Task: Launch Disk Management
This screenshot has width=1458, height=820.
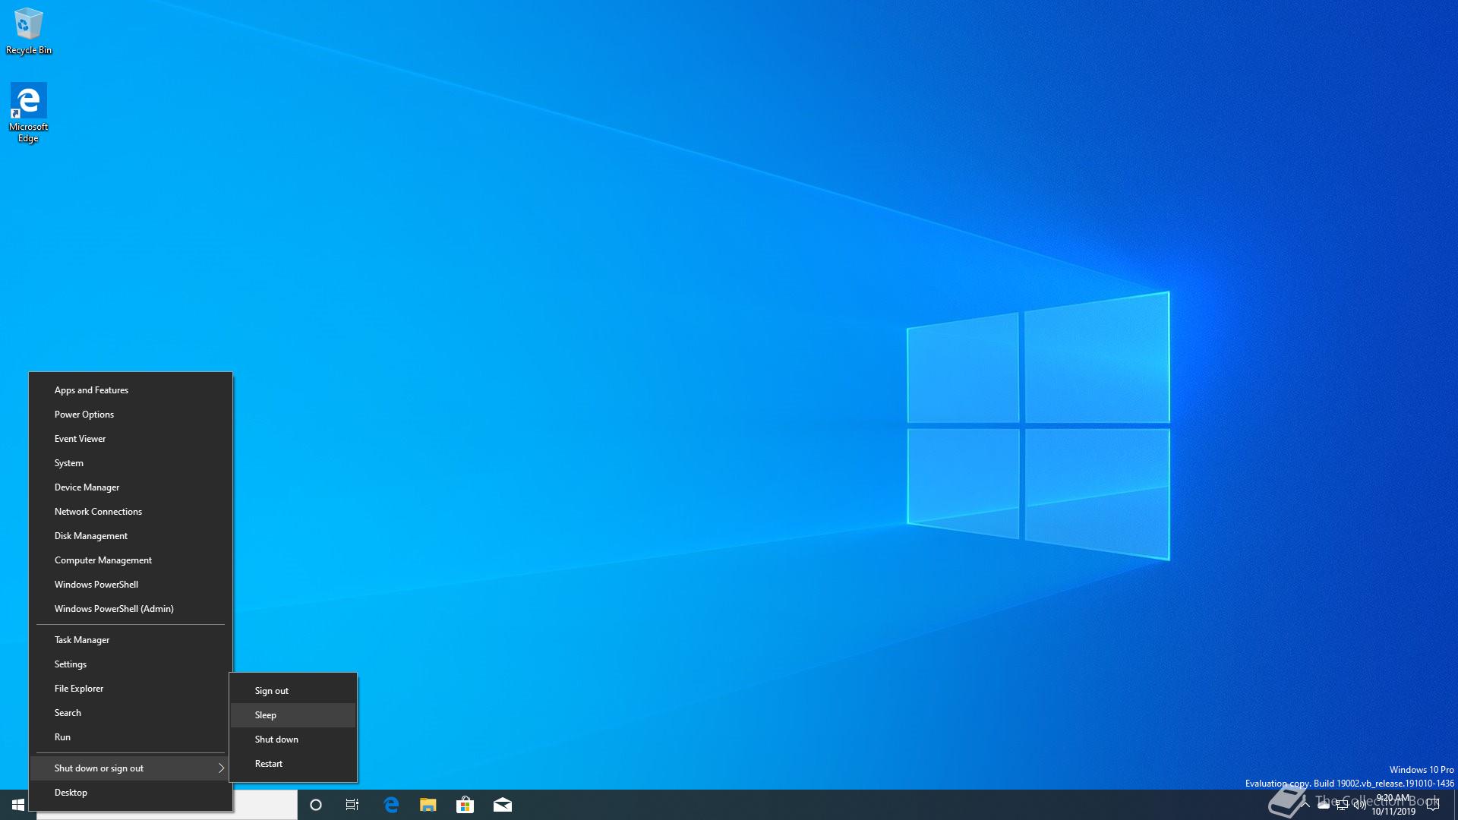Action: pyautogui.click(x=131, y=536)
